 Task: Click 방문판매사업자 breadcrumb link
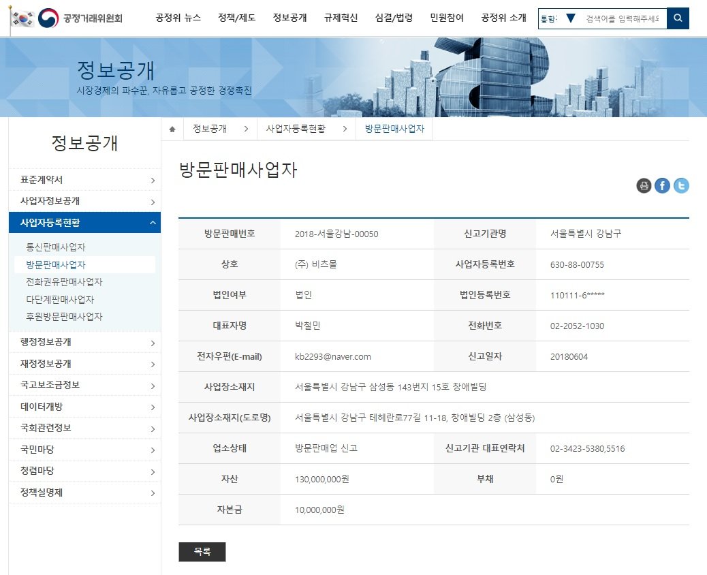pos(394,129)
